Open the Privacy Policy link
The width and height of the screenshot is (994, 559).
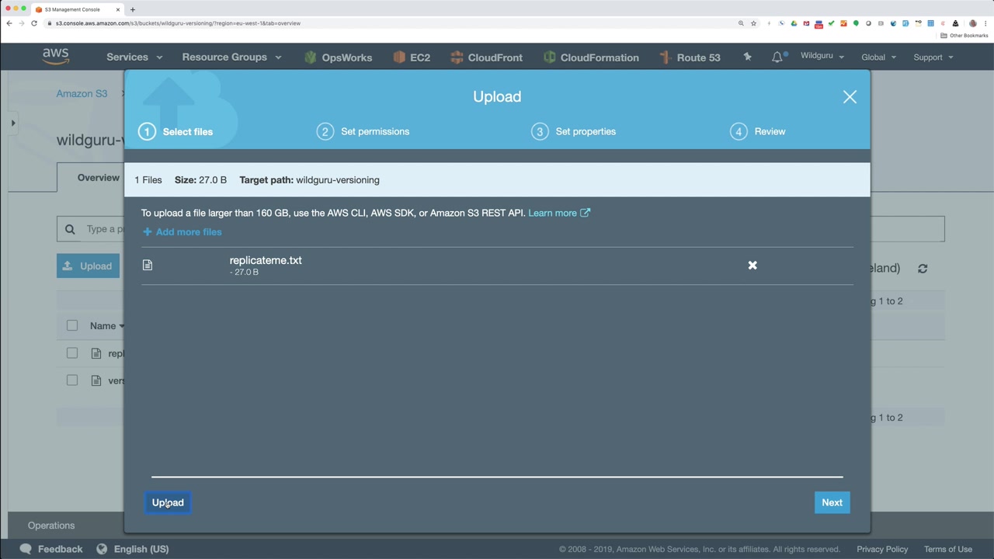point(882,549)
